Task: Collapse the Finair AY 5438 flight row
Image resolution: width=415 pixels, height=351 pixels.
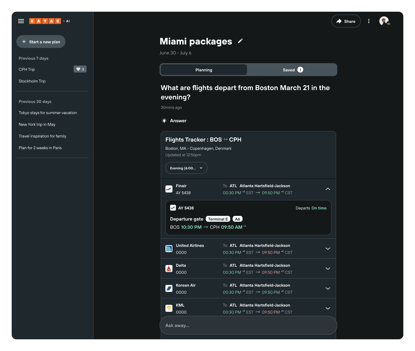Action: click(328, 189)
